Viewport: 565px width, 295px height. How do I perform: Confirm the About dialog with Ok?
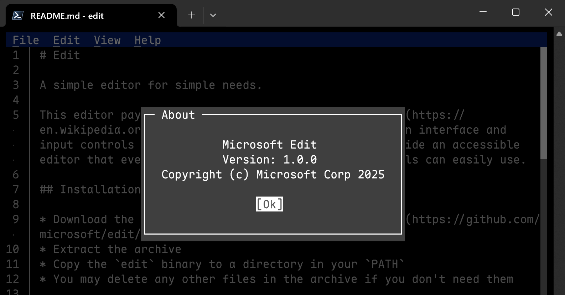click(270, 204)
